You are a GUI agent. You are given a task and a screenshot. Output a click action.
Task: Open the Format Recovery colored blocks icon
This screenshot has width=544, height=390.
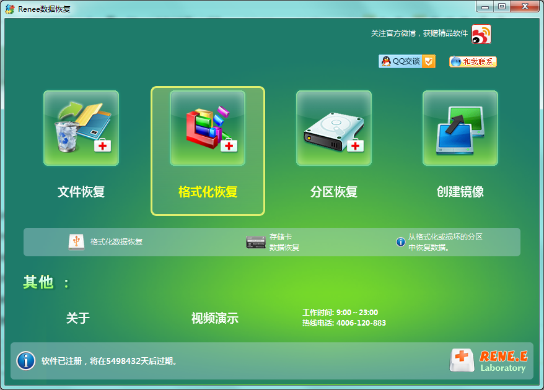pos(208,128)
